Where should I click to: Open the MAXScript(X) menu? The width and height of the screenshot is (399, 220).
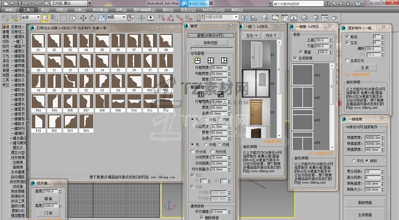213,10
